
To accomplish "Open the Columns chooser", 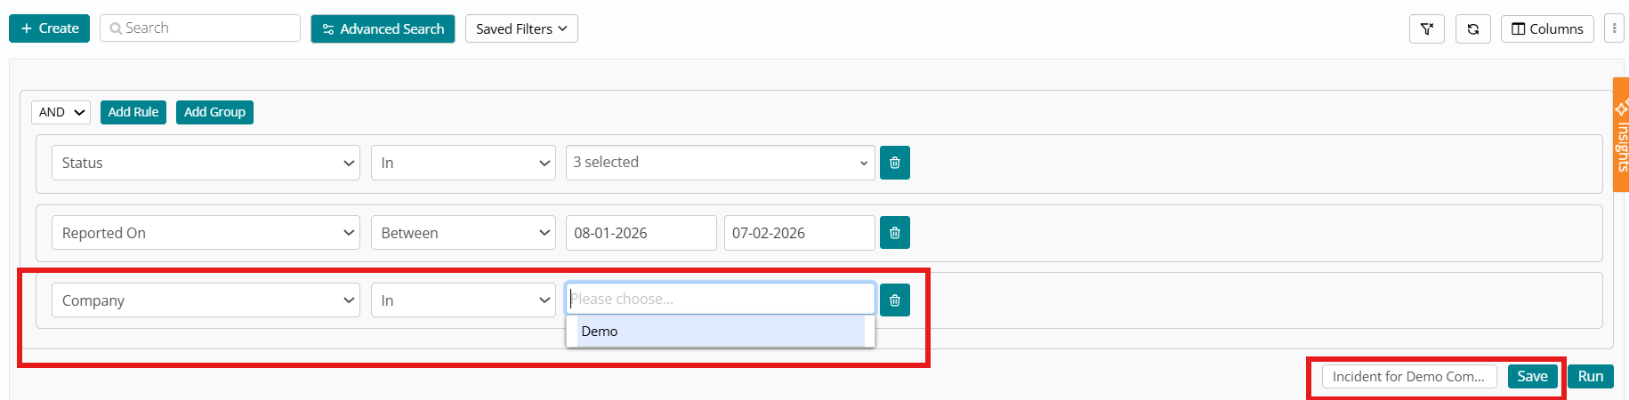I will click(1546, 29).
